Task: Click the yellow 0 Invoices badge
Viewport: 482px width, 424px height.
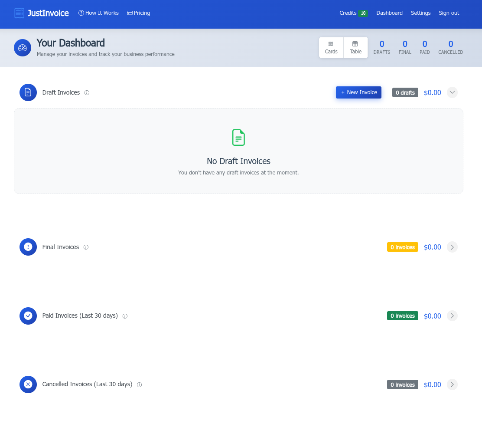Action: coord(402,247)
